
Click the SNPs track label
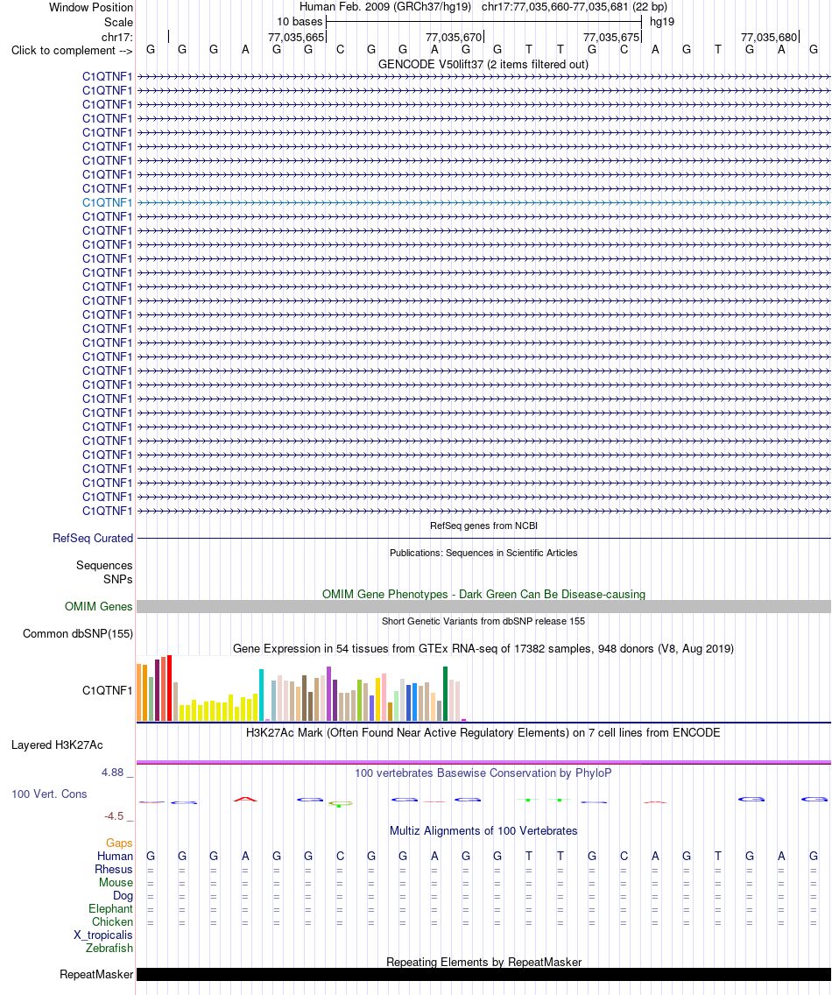[118, 579]
